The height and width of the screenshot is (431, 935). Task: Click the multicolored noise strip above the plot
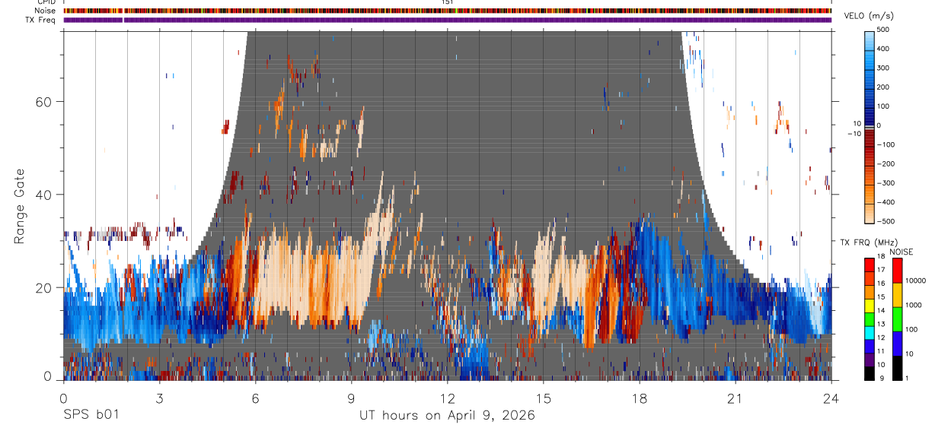448,11
